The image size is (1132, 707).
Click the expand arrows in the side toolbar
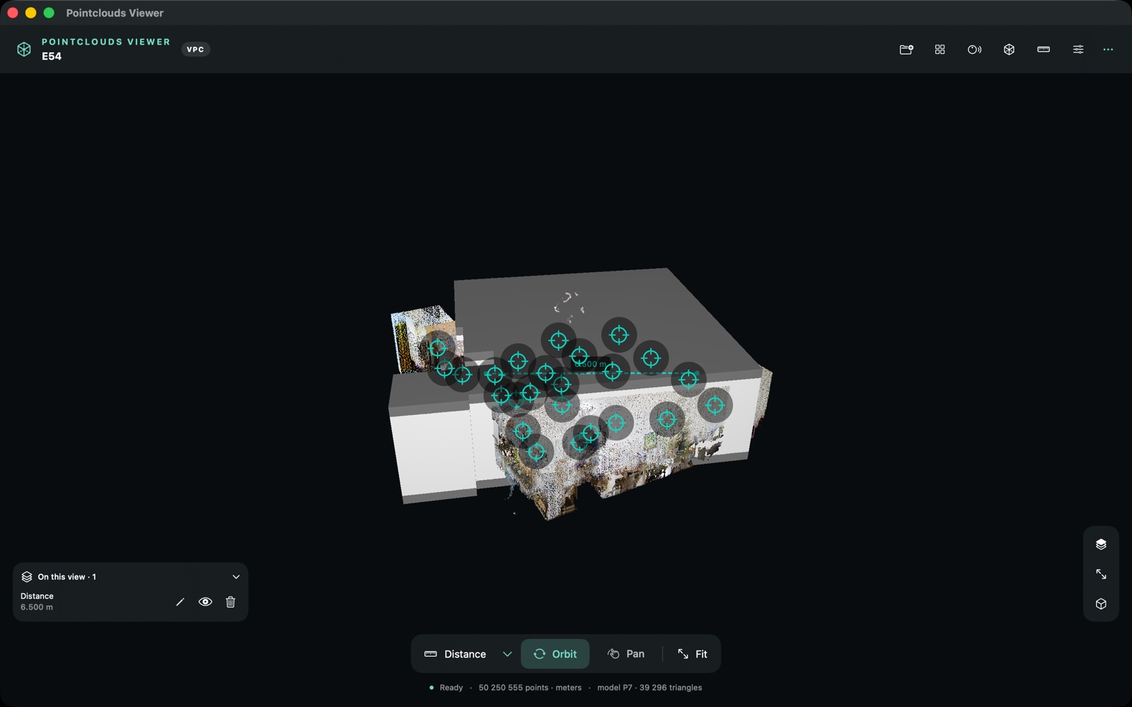1101,574
